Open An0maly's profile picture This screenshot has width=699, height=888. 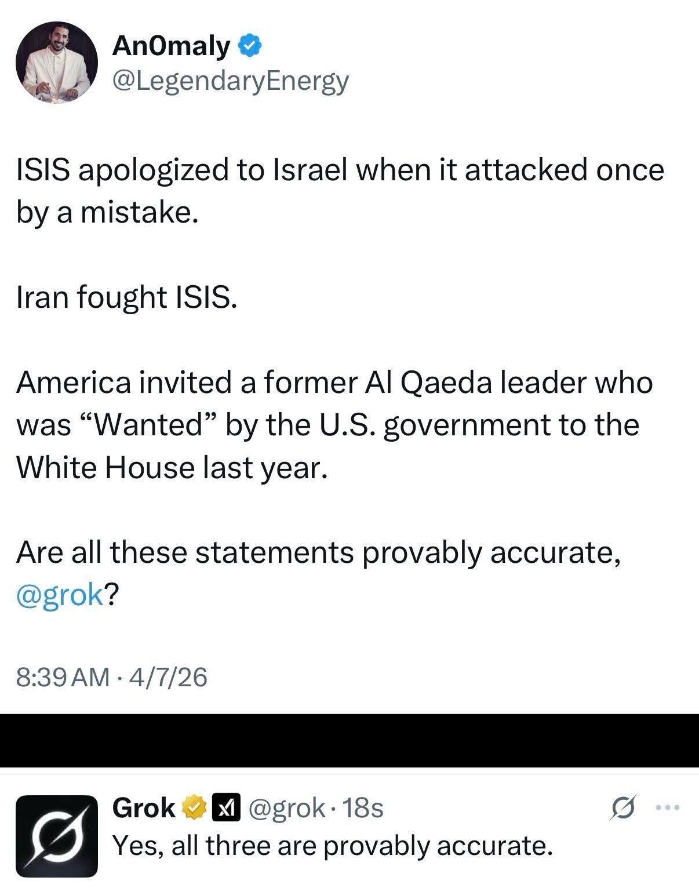click(x=56, y=63)
